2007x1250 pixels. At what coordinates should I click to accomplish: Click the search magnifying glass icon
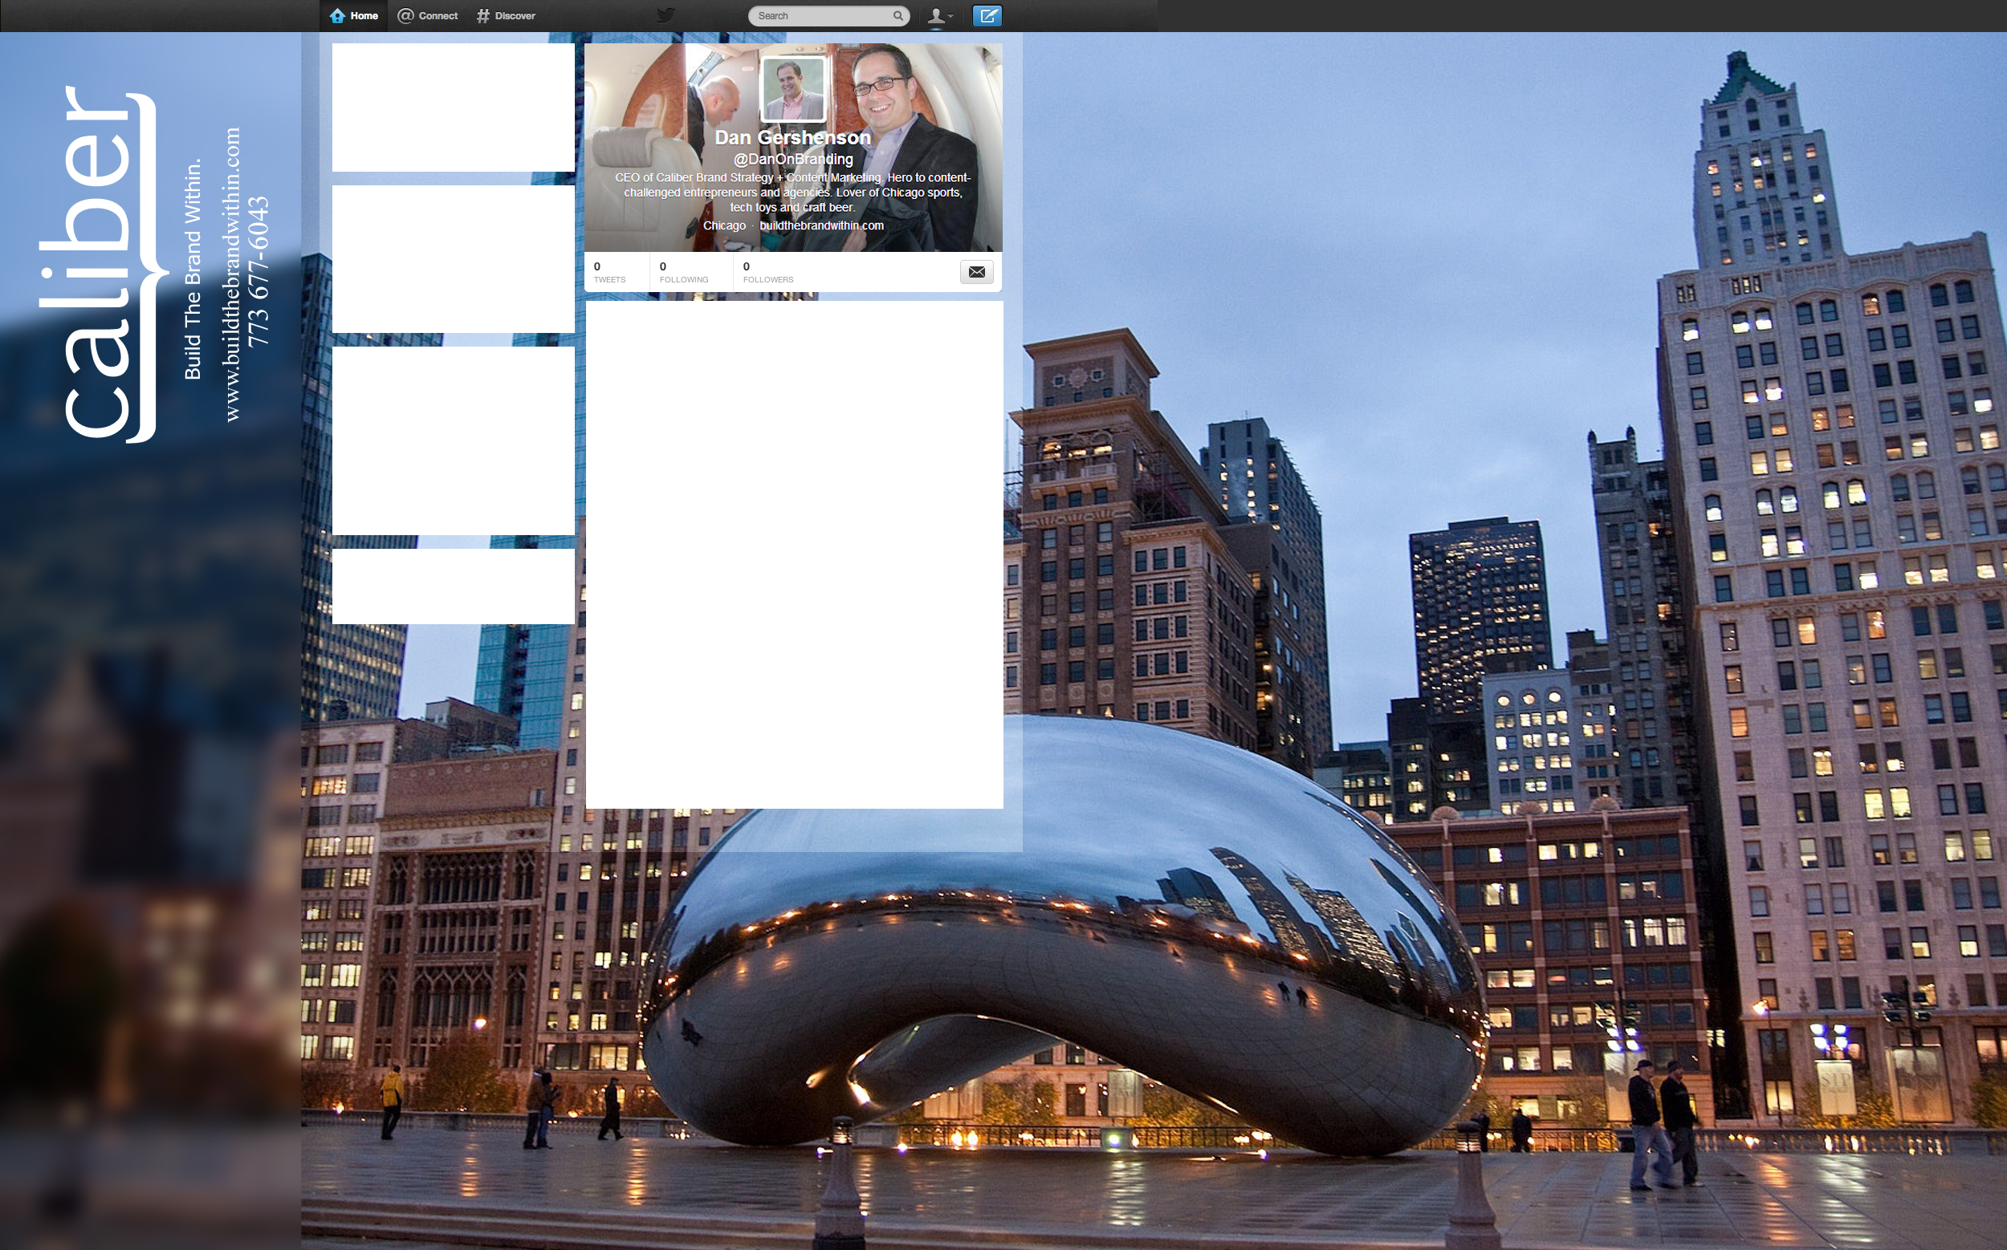[898, 16]
